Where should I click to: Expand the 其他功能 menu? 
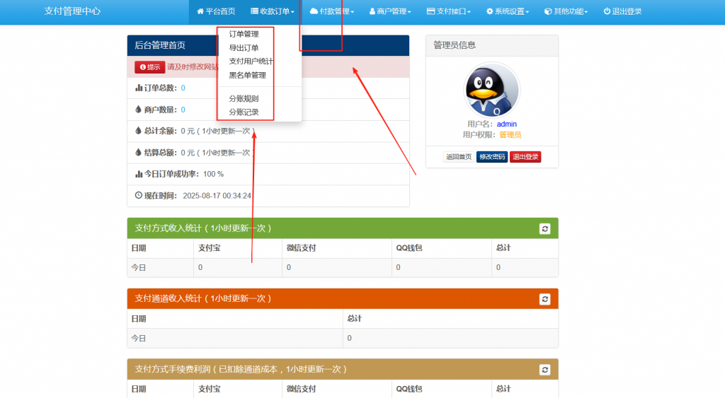[566, 12]
